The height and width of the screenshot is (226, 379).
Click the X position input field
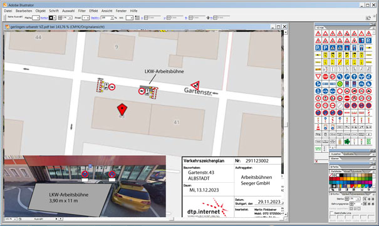pyautogui.click(x=155, y=18)
